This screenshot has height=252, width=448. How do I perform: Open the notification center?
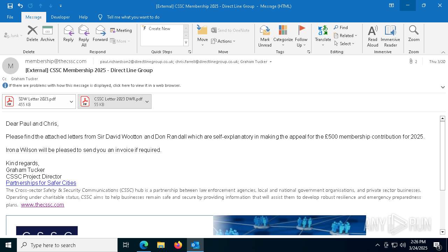pyautogui.click(x=437, y=245)
